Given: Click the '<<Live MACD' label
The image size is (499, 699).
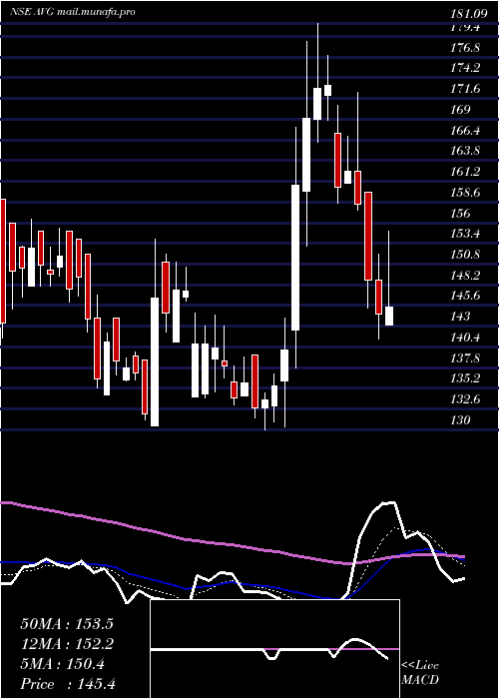Looking at the screenshot, I should click(420, 673).
